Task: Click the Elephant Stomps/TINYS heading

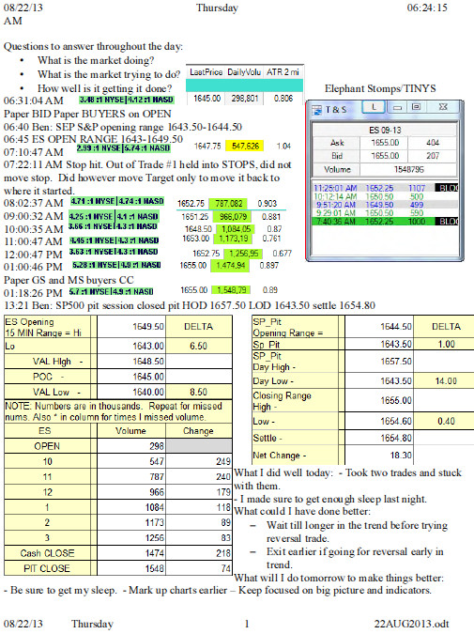Action: 380,88
